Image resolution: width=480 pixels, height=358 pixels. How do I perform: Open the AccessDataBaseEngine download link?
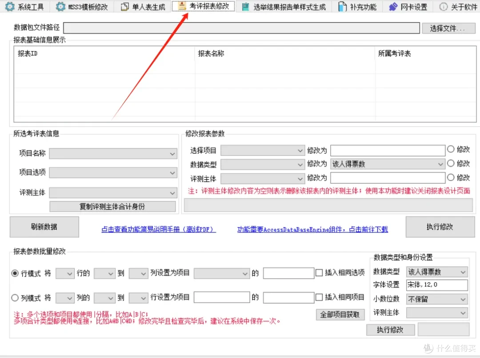(x=312, y=229)
